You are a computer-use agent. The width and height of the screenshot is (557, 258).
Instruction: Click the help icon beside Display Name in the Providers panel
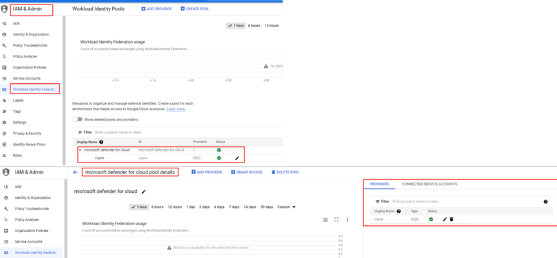(x=398, y=211)
